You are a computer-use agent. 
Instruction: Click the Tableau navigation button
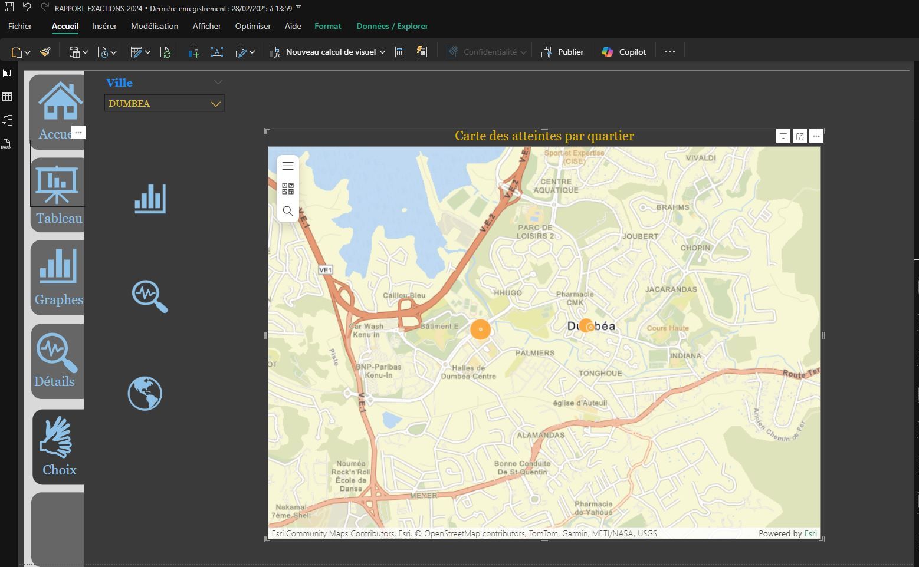(x=57, y=195)
